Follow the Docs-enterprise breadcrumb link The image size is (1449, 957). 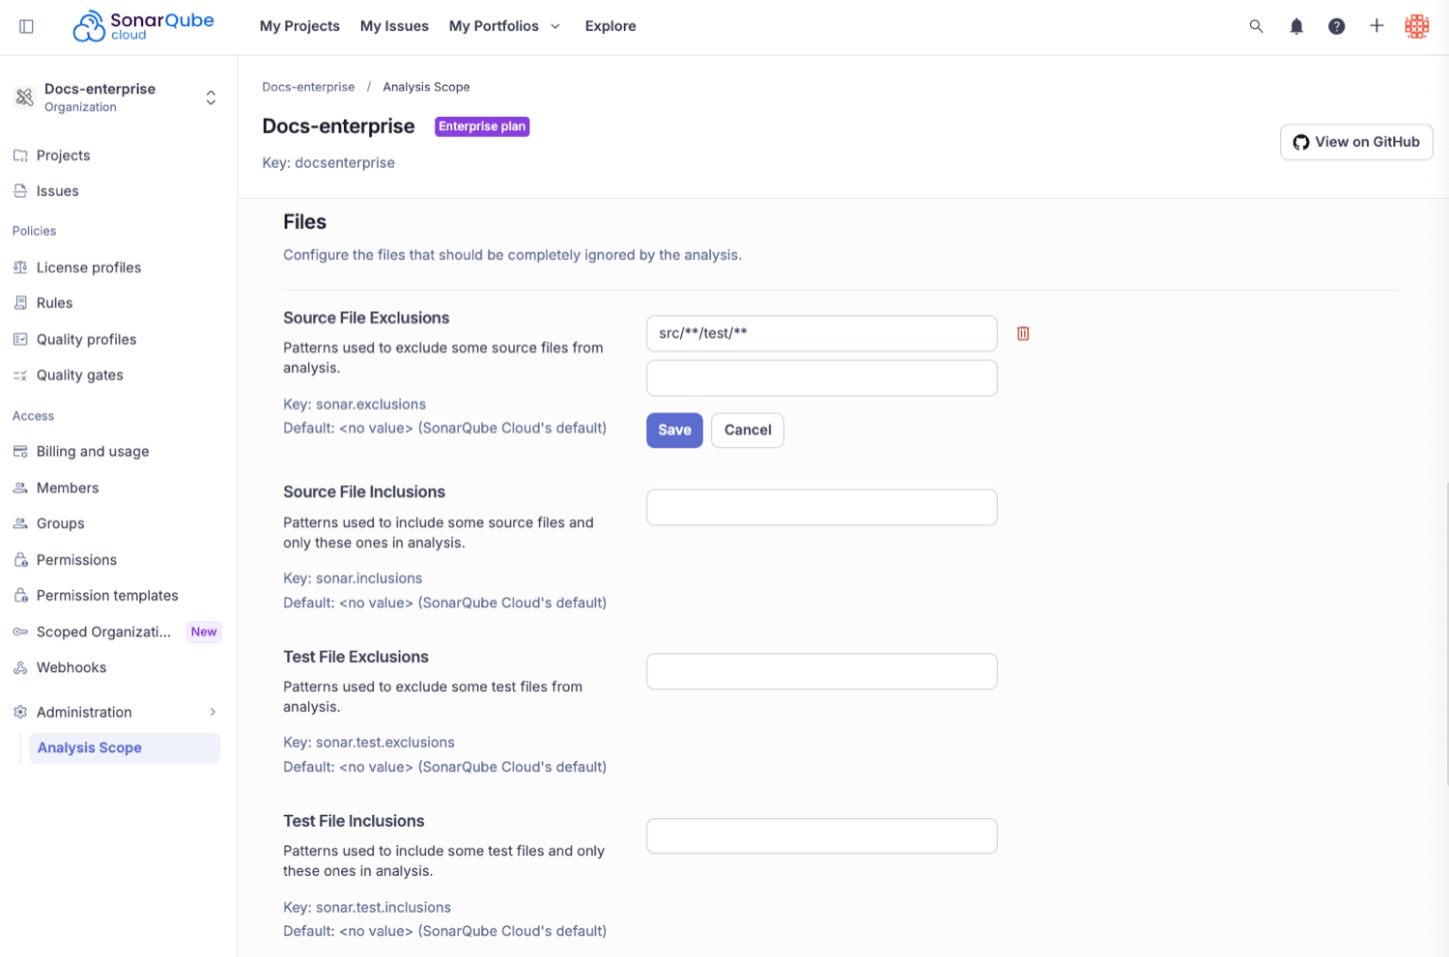(x=308, y=87)
